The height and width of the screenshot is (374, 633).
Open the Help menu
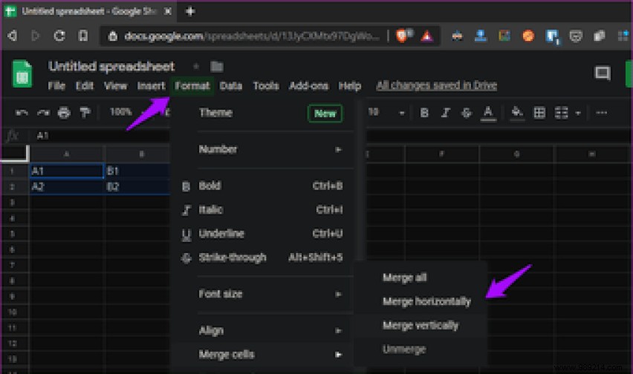[350, 86]
